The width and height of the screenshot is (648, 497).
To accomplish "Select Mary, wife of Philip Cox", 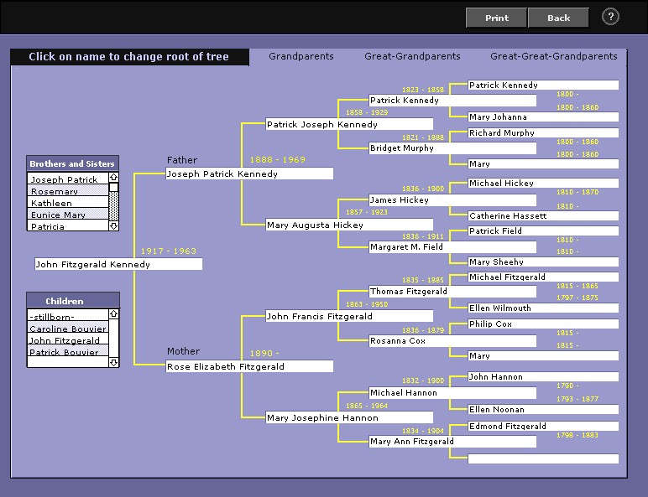I will 543,355.
